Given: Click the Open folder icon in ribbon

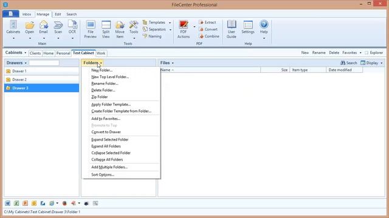Looking at the screenshot, I should [x=30, y=27].
